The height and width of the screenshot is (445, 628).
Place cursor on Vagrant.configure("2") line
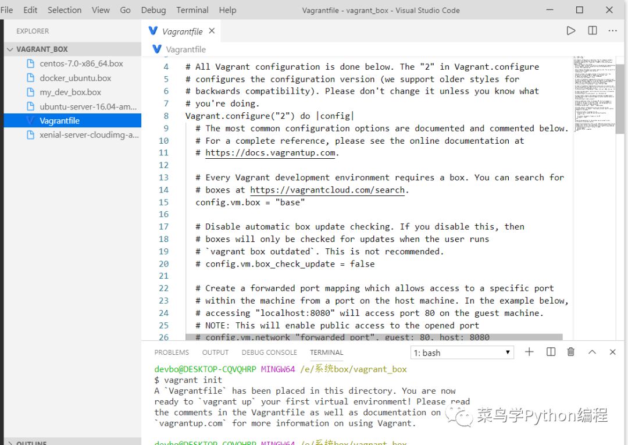pyautogui.click(x=270, y=116)
